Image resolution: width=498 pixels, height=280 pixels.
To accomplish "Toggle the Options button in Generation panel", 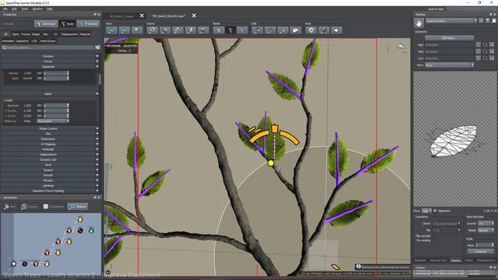I will point(78,206).
